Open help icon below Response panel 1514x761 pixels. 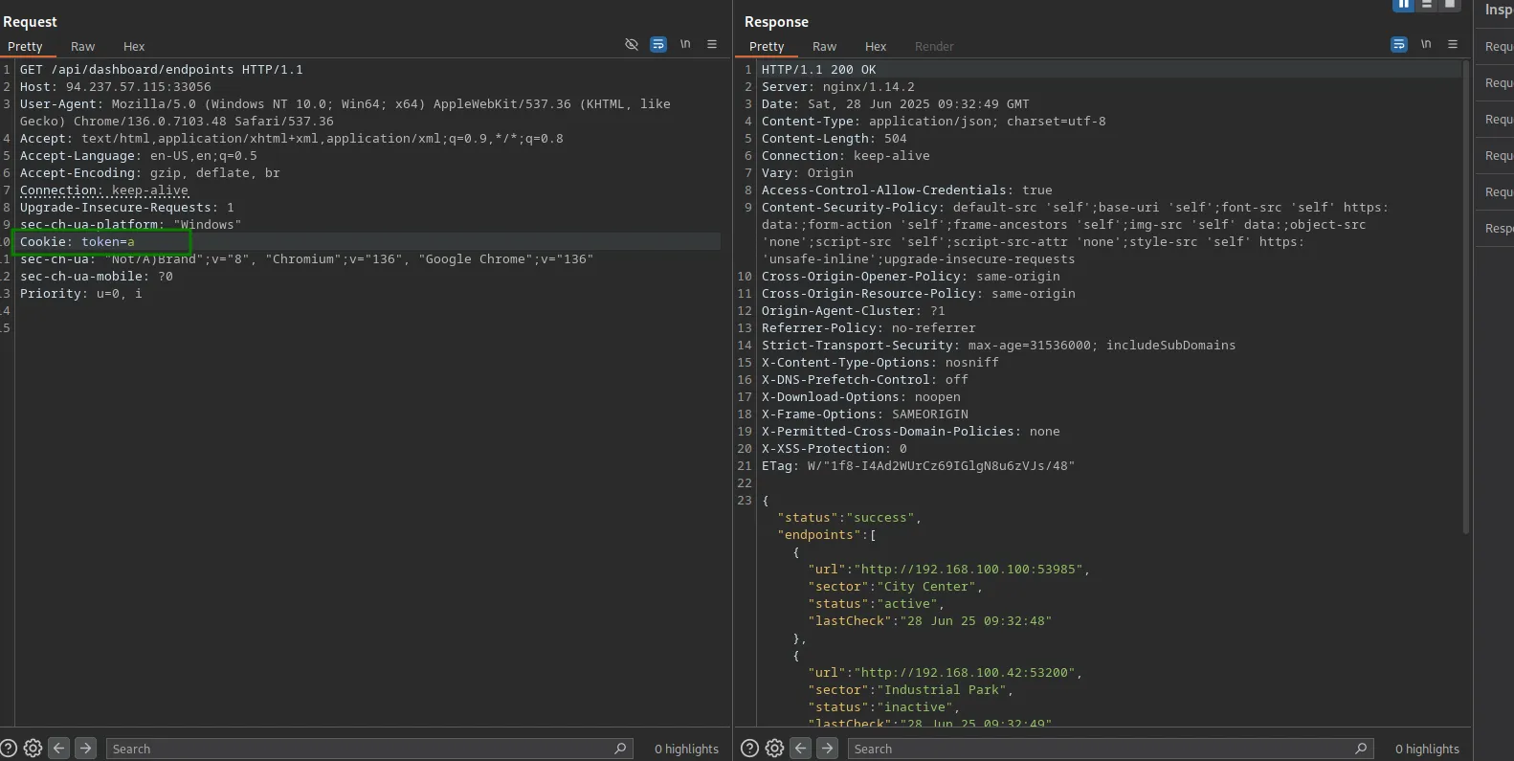(750, 749)
